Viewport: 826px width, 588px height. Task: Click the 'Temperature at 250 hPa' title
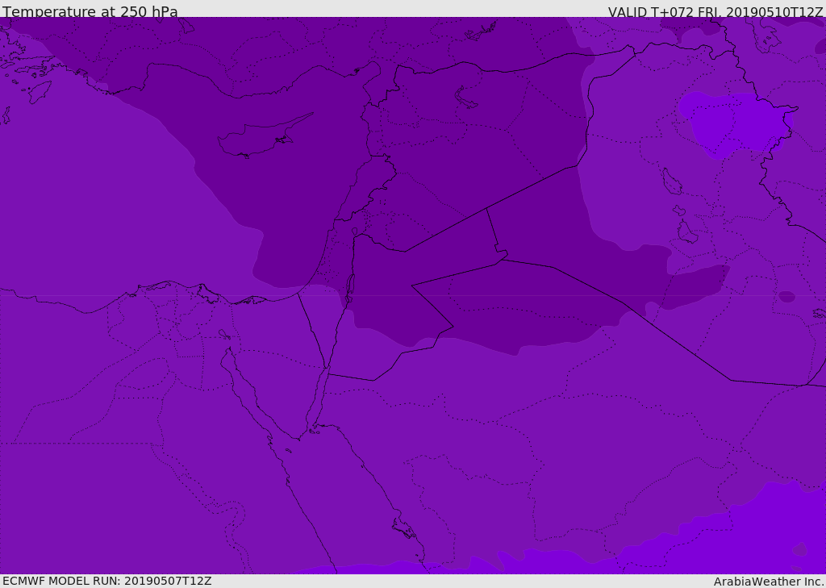(x=90, y=11)
